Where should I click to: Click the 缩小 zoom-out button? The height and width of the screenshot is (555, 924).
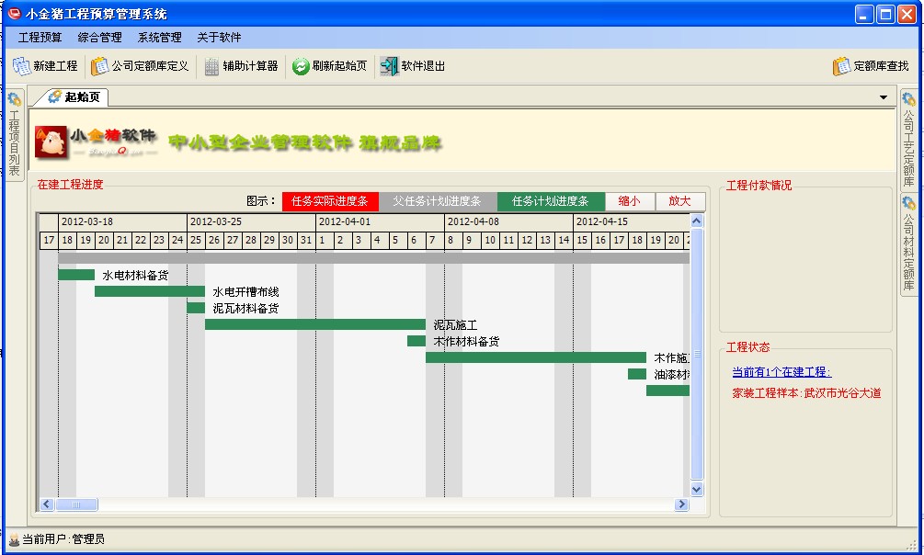[630, 201]
